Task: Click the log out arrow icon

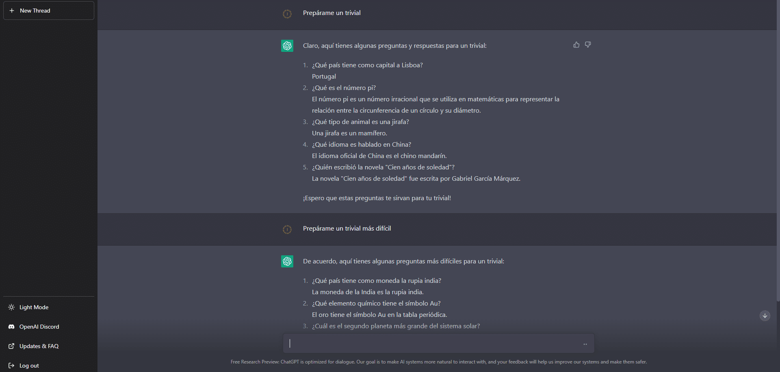Action: point(11,366)
